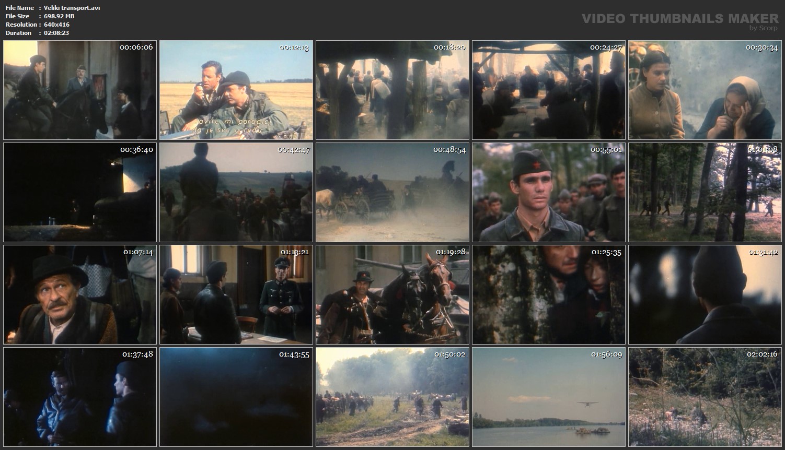
Task: Click the file name 'Veliki transport.avi'
Action: [x=72, y=8]
